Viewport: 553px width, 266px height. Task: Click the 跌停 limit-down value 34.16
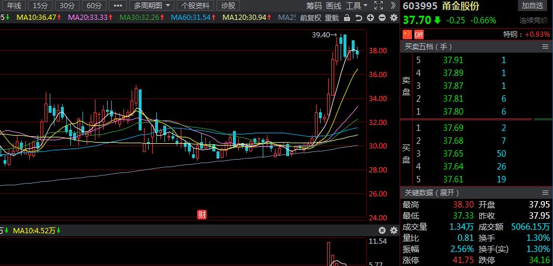pyautogui.click(x=539, y=260)
